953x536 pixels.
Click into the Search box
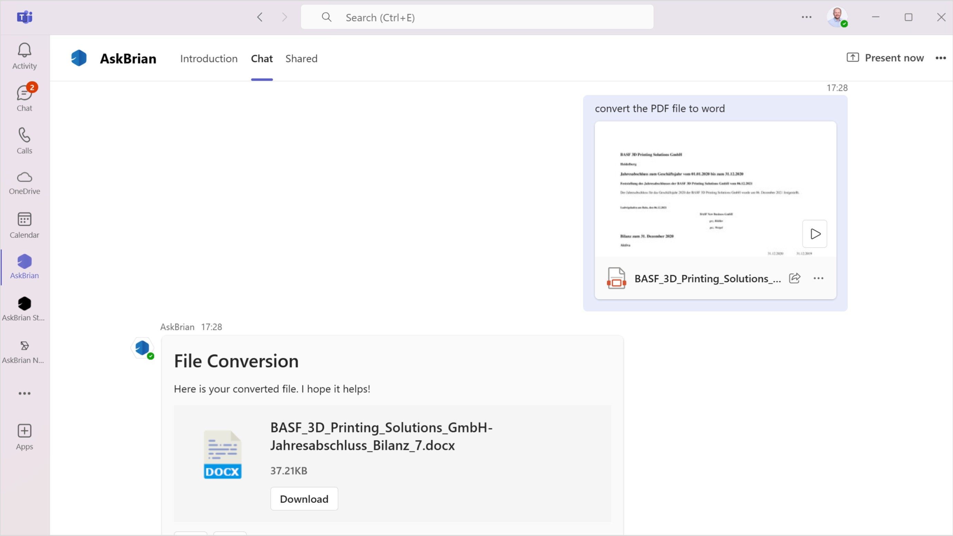tap(477, 17)
